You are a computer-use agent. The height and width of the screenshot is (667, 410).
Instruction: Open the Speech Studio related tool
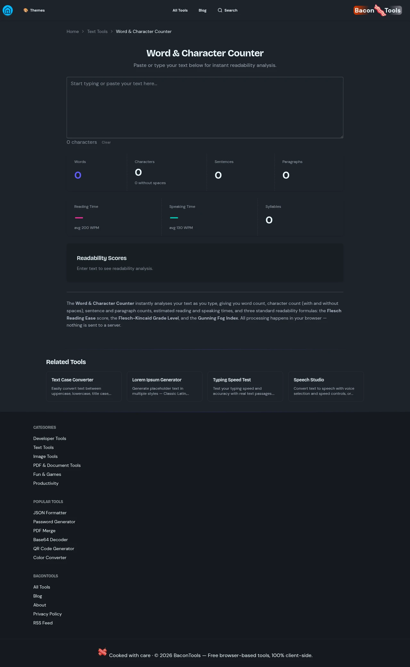click(326, 386)
